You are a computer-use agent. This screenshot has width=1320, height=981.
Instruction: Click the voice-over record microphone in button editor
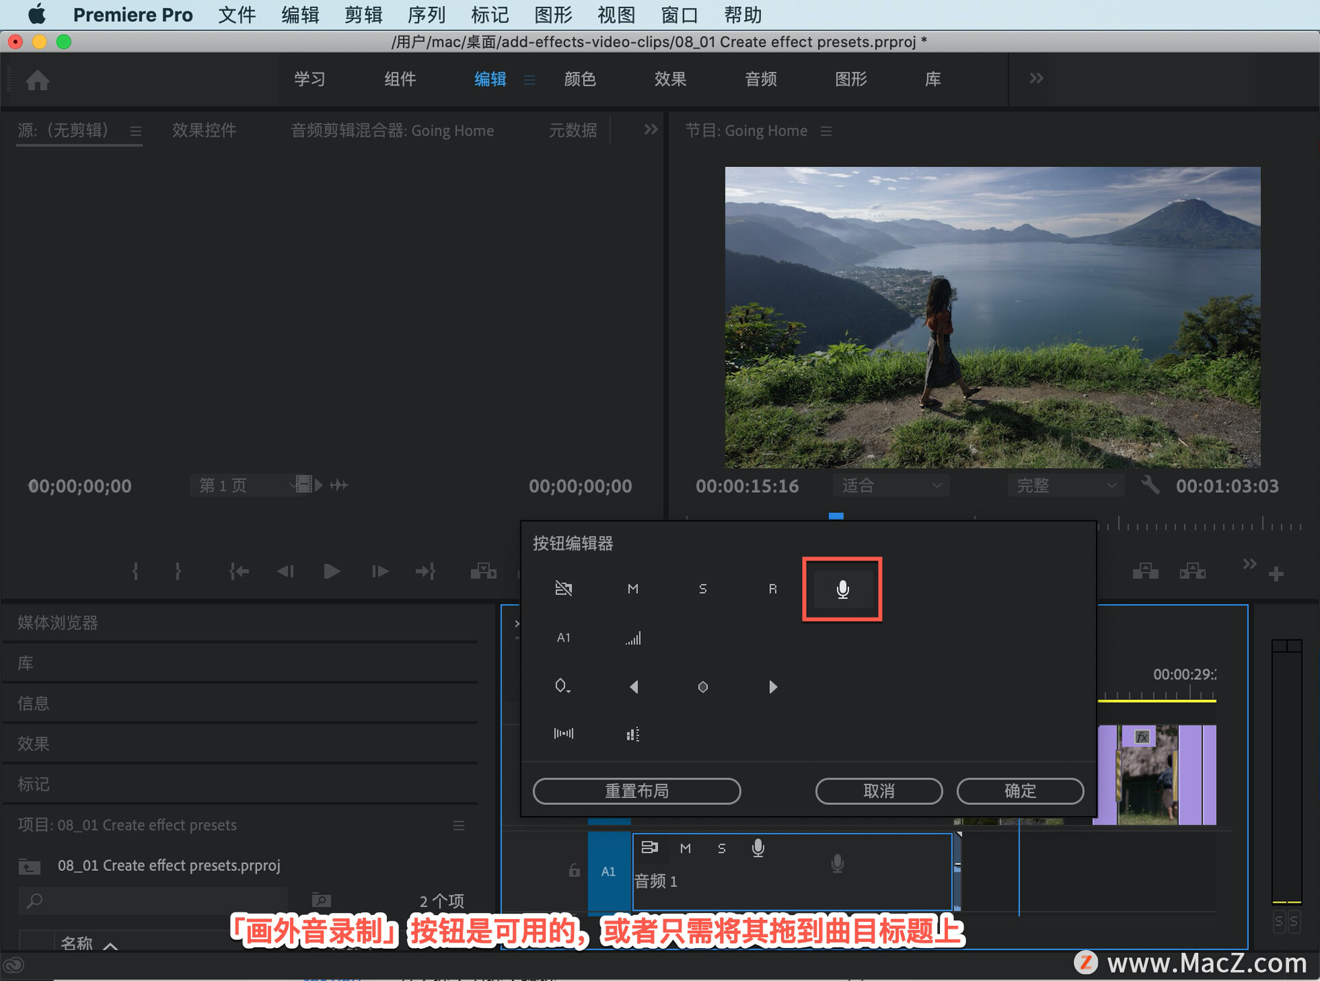click(x=842, y=589)
